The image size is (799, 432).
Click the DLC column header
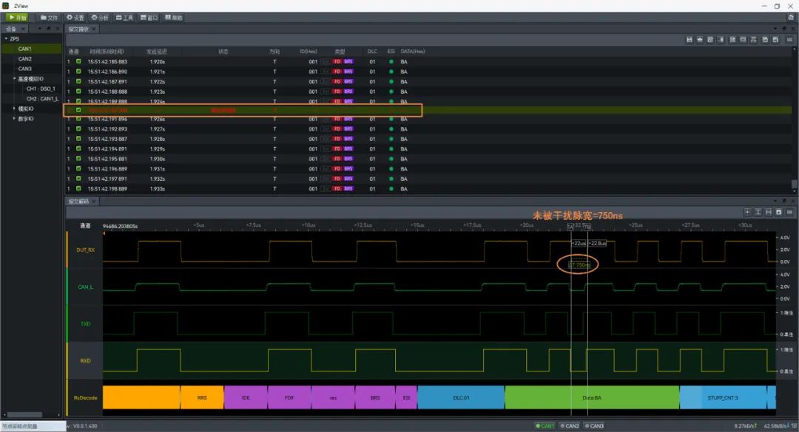coord(372,52)
